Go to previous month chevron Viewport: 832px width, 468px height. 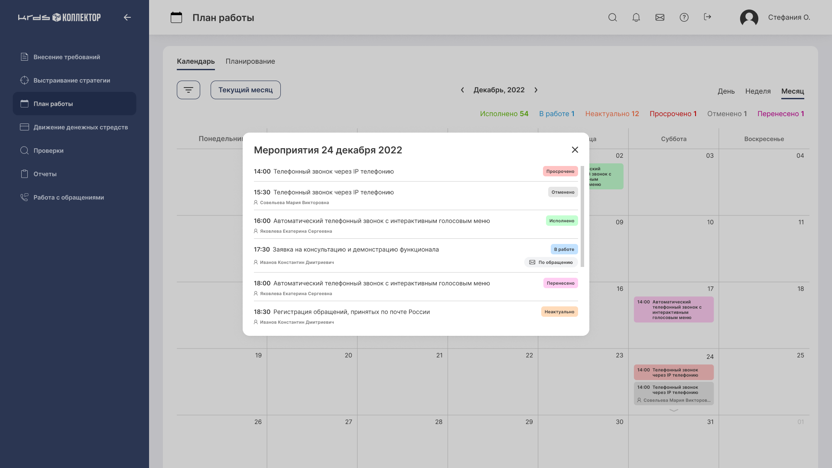pos(462,90)
